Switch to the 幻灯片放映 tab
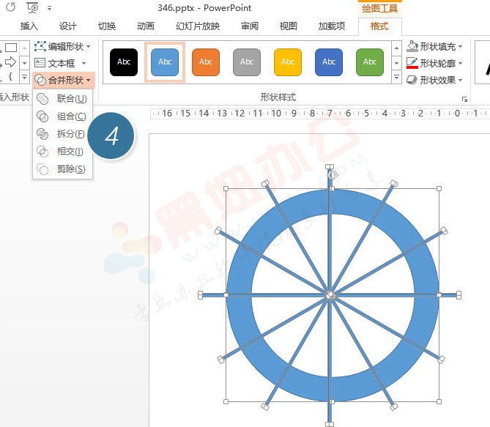490x427 pixels. tap(196, 26)
